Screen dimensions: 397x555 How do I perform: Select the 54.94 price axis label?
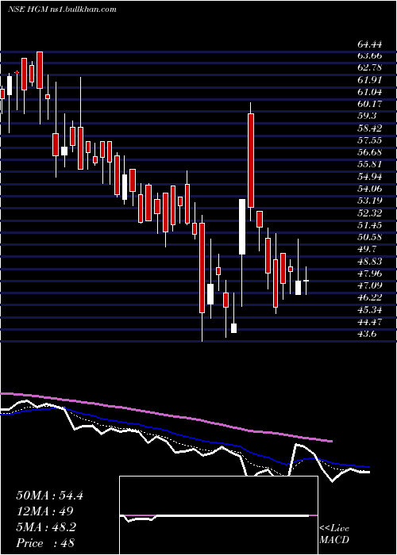pyautogui.click(x=370, y=177)
